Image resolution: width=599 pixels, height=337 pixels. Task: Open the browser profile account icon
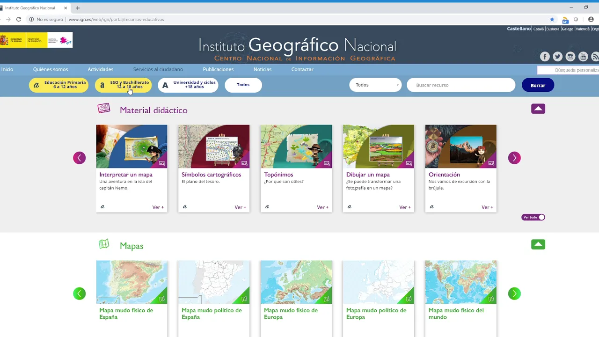(x=591, y=19)
